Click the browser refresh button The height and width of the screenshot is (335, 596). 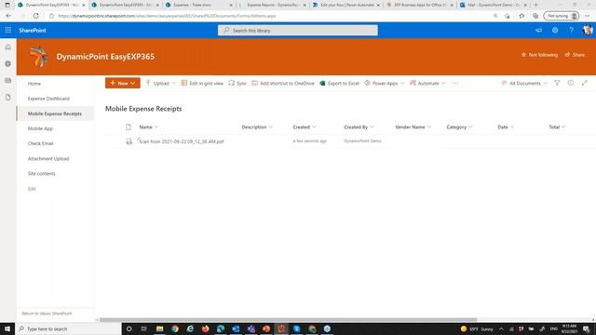point(35,16)
